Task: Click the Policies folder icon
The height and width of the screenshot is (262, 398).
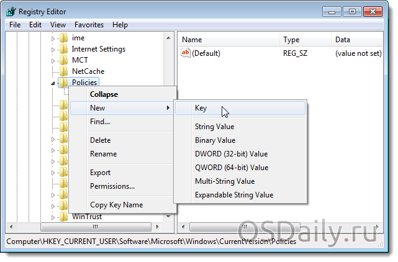Action: [x=63, y=83]
